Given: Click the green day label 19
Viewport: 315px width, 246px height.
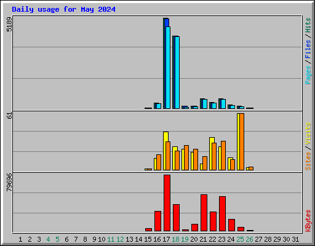Looking at the screenshot, I should point(185,239).
